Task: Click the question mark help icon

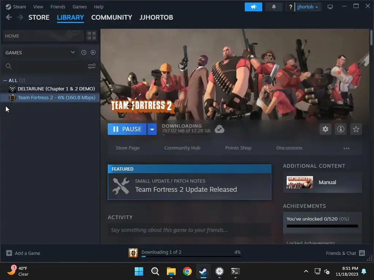Action: [x=290, y=7]
